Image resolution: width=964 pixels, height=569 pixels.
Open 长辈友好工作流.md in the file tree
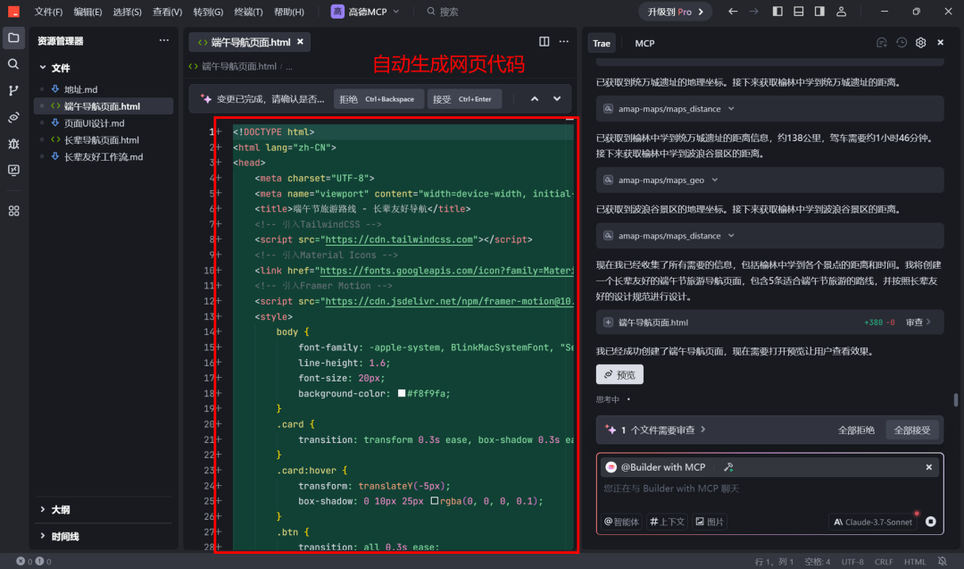click(104, 157)
